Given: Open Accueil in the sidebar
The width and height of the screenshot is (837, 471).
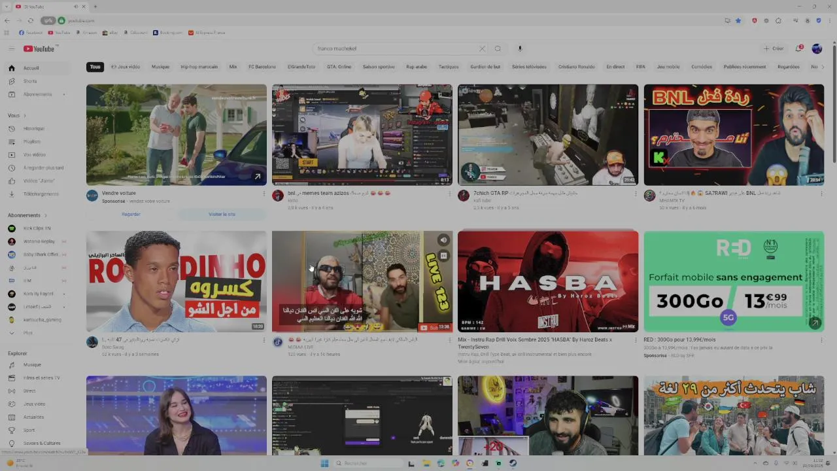Looking at the screenshot, I should tap(37, 68).
